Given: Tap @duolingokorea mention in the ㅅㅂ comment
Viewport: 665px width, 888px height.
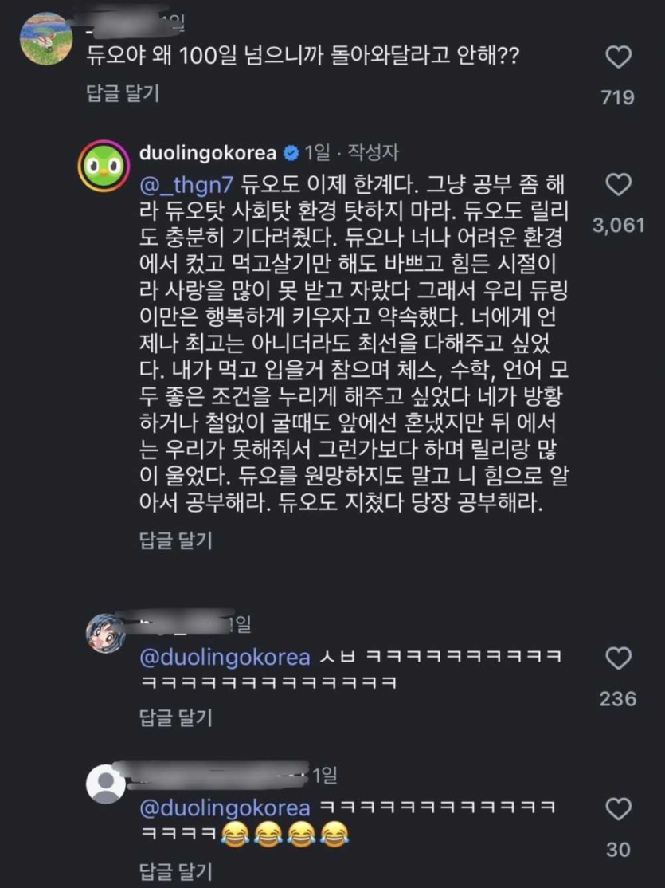Looking at the screenshot, I should (x=225, y=658).
